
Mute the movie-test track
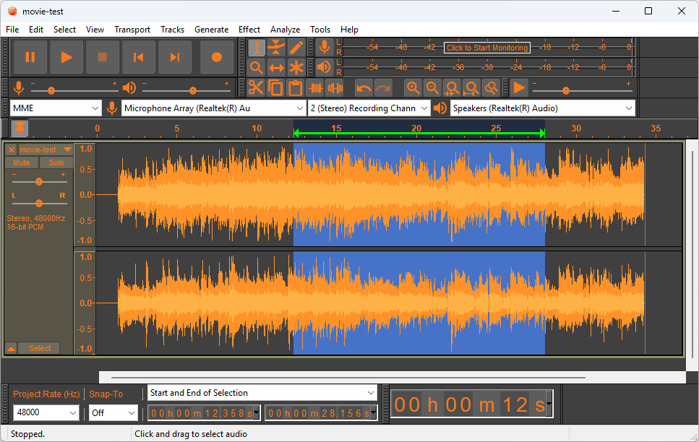[x=22, y=162]
